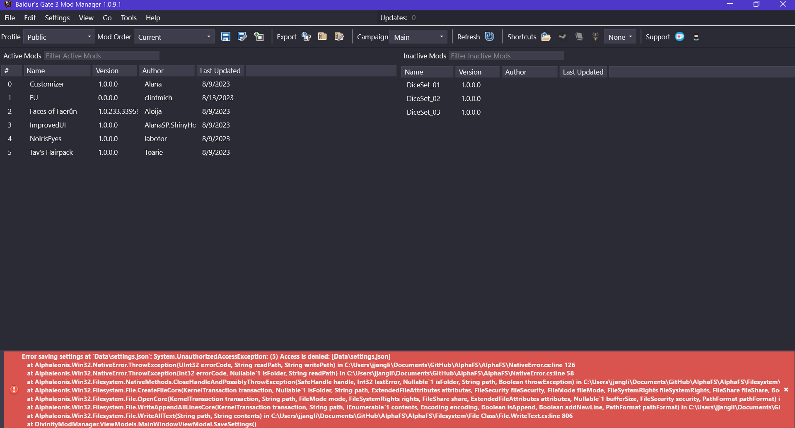Click the Ko-fi Support icon

679,36
